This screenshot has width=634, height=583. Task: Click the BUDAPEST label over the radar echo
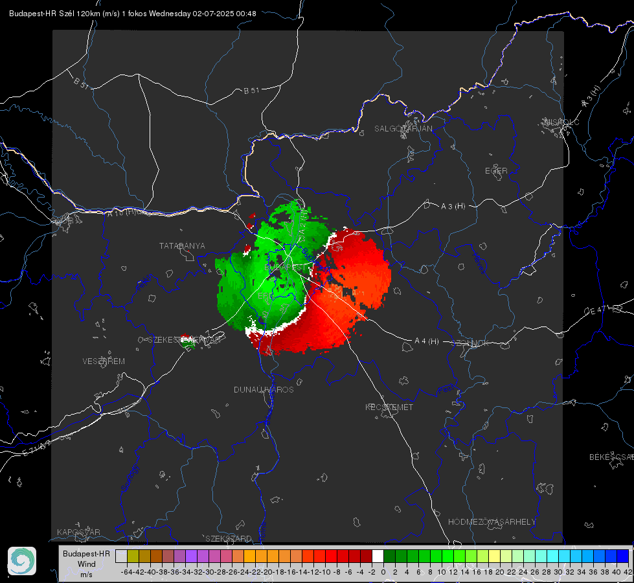tap(285, 268)
